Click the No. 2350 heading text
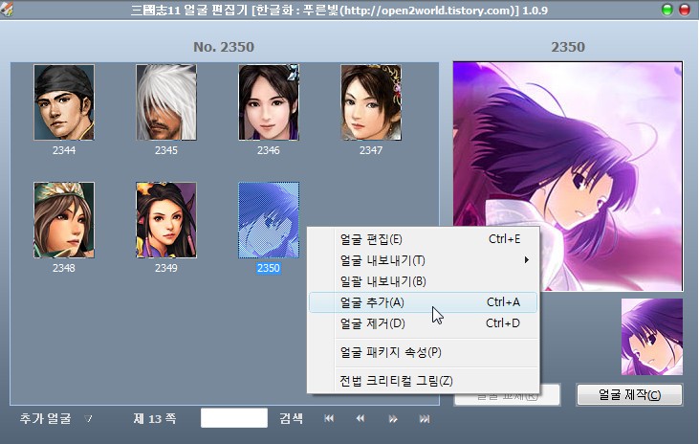The image size is (699, 444). 224,47
